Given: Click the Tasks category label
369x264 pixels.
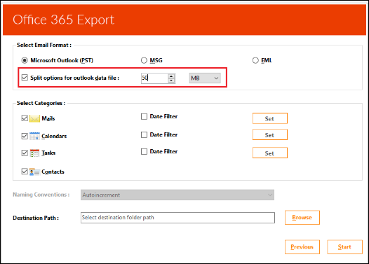Looking at the screenshot, I should click(48, 153).
